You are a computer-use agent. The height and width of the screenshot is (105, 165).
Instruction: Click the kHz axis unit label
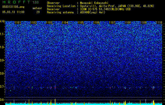[2, 21]
